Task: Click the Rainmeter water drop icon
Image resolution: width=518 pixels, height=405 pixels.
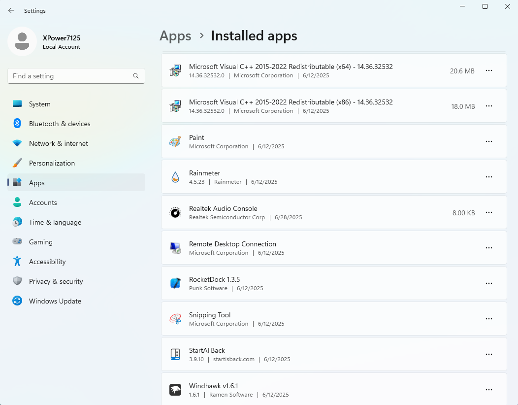Action: 175,177
